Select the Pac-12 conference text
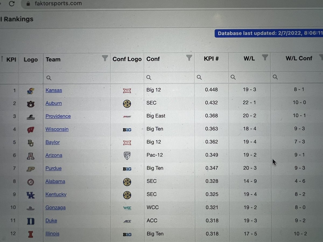 [155, 155]
